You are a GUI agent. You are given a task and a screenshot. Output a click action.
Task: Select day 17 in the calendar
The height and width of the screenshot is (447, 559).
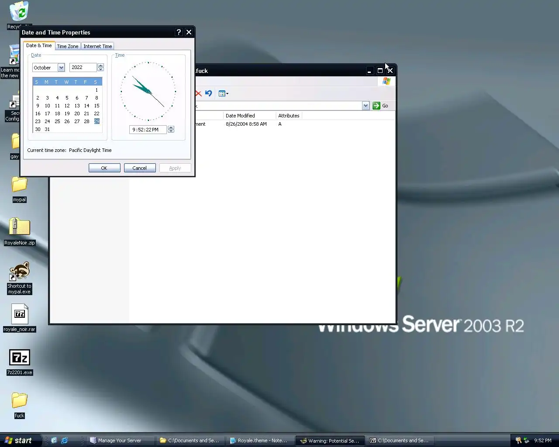(47, 113)
